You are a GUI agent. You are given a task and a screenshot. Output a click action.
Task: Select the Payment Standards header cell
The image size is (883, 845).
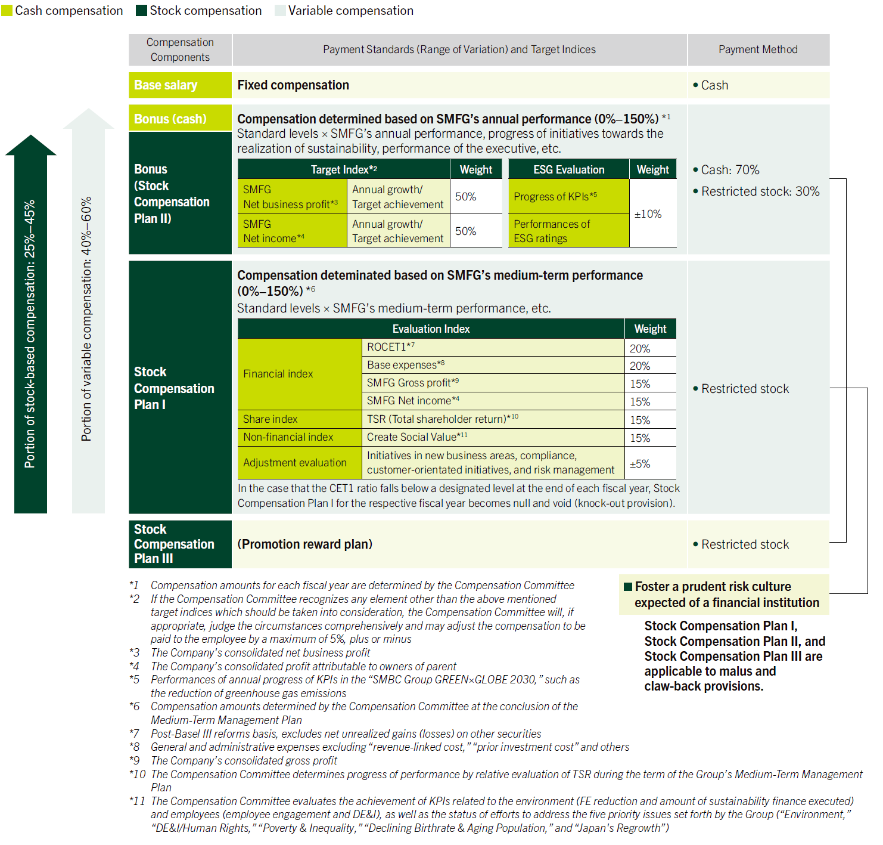tap(459, 49)
